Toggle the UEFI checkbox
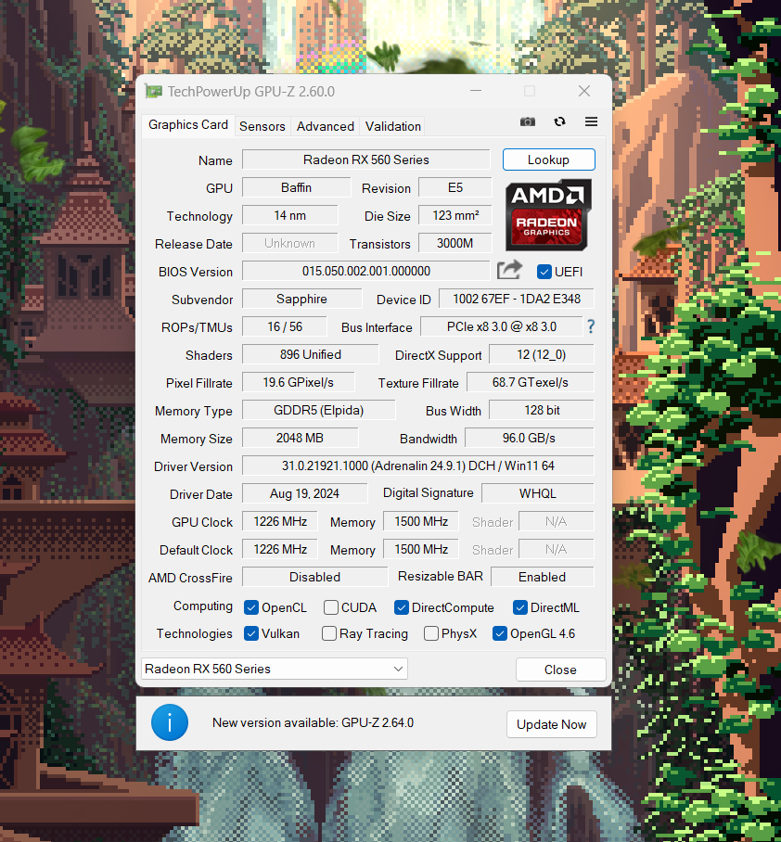Image resolution: width=781 pixels, height=842 pixels. coord(544,272)
